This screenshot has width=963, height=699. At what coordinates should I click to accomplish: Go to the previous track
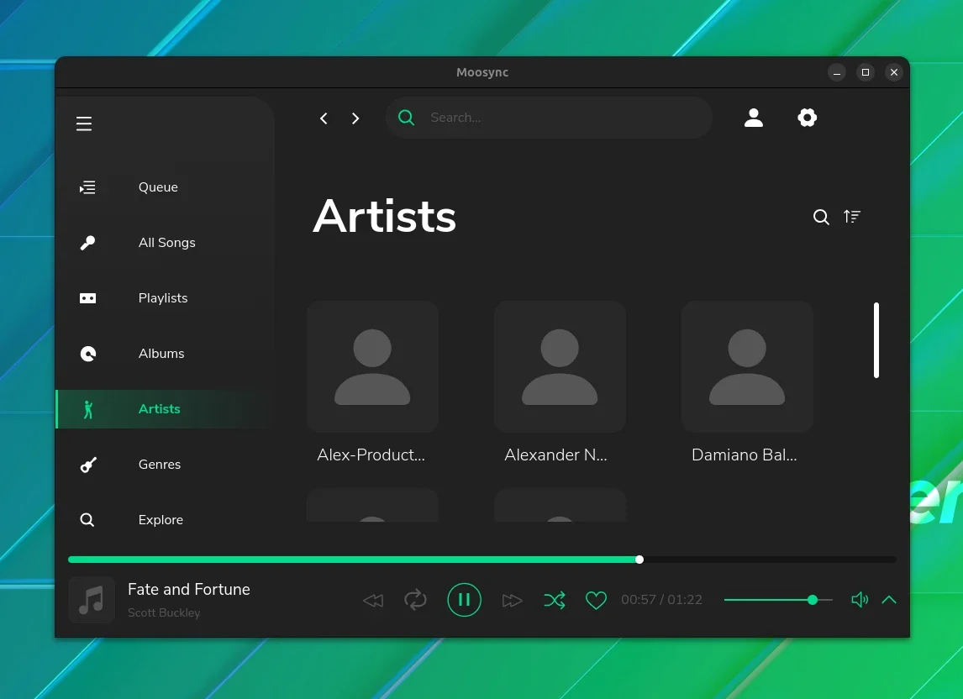coord(373,600)
